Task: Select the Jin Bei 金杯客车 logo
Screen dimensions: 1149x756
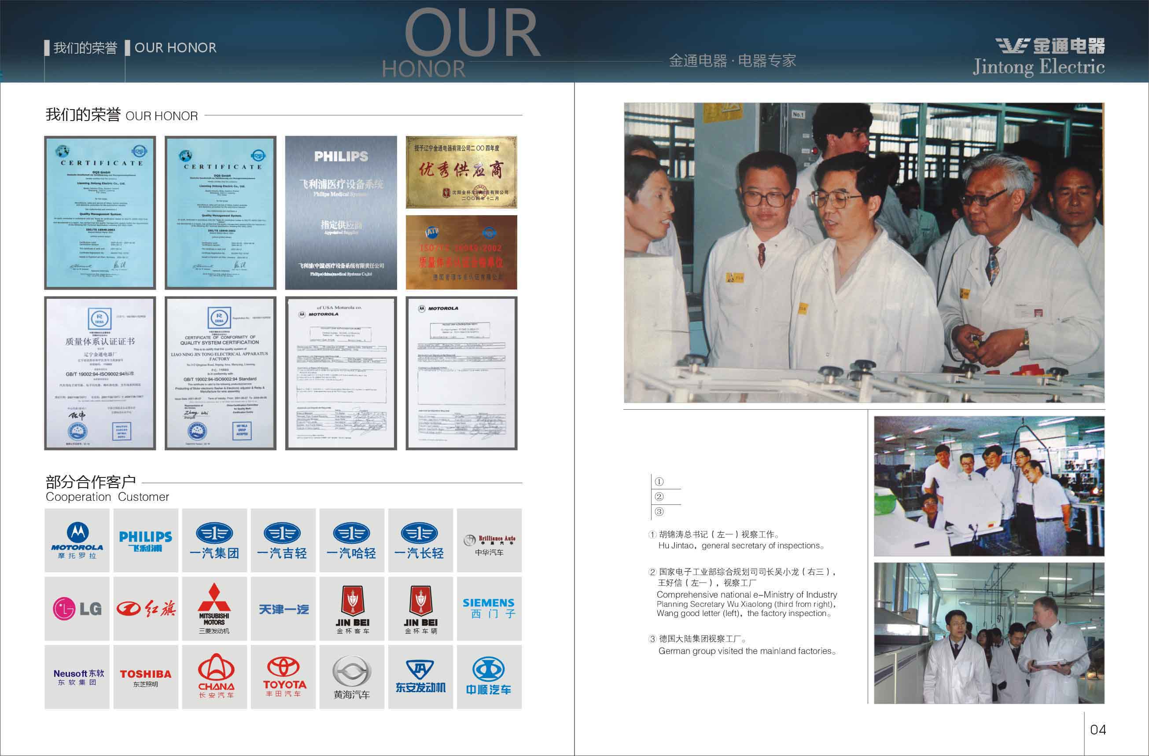Action: [352, 609]
